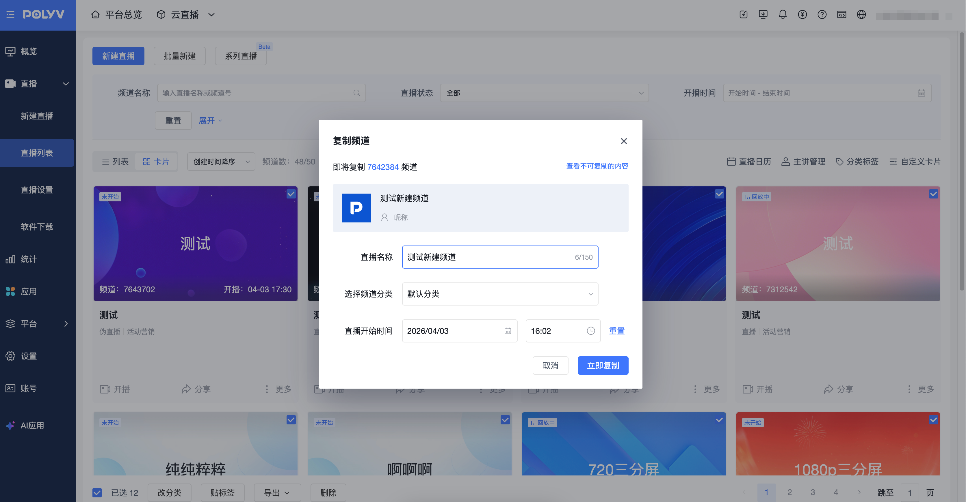Open 更多 menu on the 7312542 card
The height and width of the screenshot is (502, 966).
coord(921,389)
